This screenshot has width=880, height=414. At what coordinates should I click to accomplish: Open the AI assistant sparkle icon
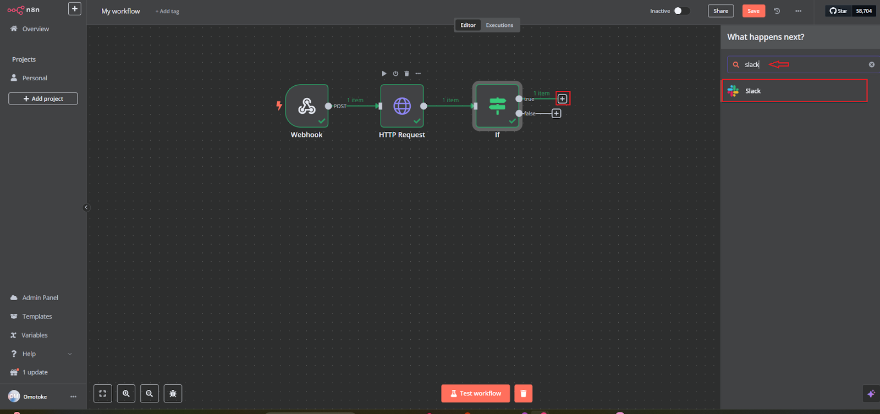pos(871,394)
